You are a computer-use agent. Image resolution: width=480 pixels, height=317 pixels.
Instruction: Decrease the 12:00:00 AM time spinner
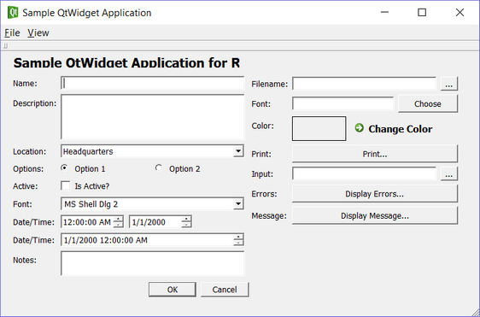point(118,225)
